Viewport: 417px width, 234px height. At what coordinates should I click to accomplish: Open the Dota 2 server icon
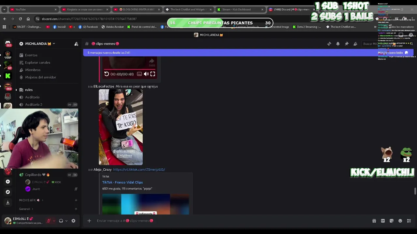[8, 97]
